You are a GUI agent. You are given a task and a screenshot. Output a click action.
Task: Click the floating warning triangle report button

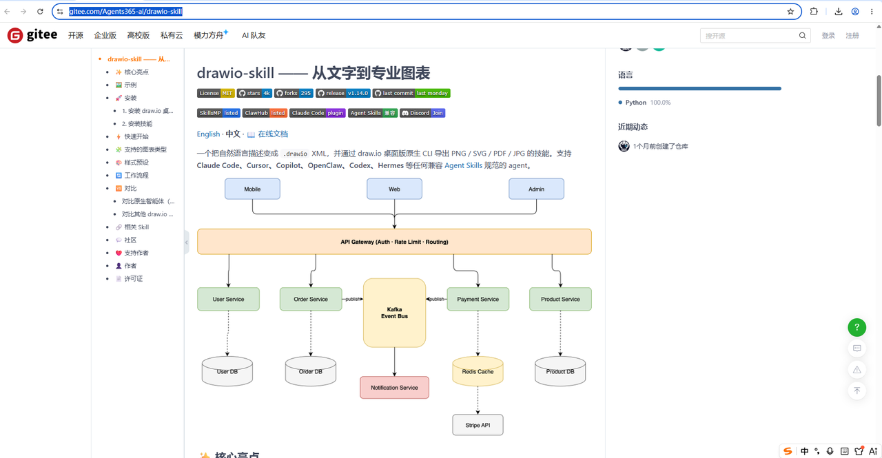click(x=857, y=370)
